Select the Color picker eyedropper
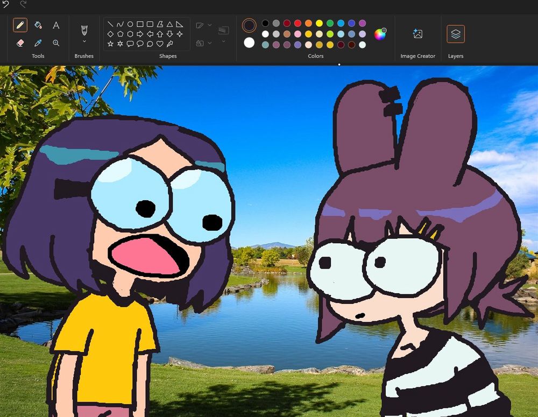The height and width of the screenshot is (417, 538). click(39, 43)
